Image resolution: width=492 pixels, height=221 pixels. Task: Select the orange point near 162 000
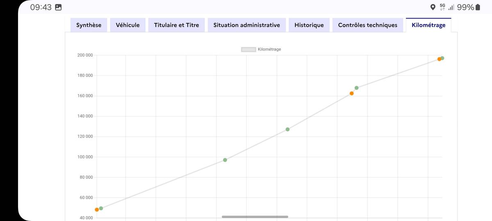coord(351,93)
